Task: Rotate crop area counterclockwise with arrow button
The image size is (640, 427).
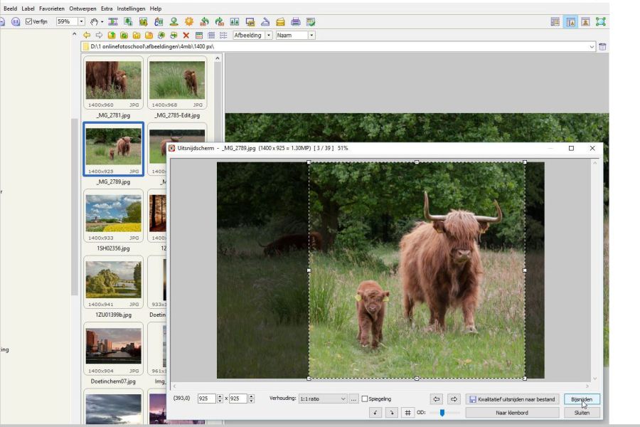Action: tap(376, 413)
